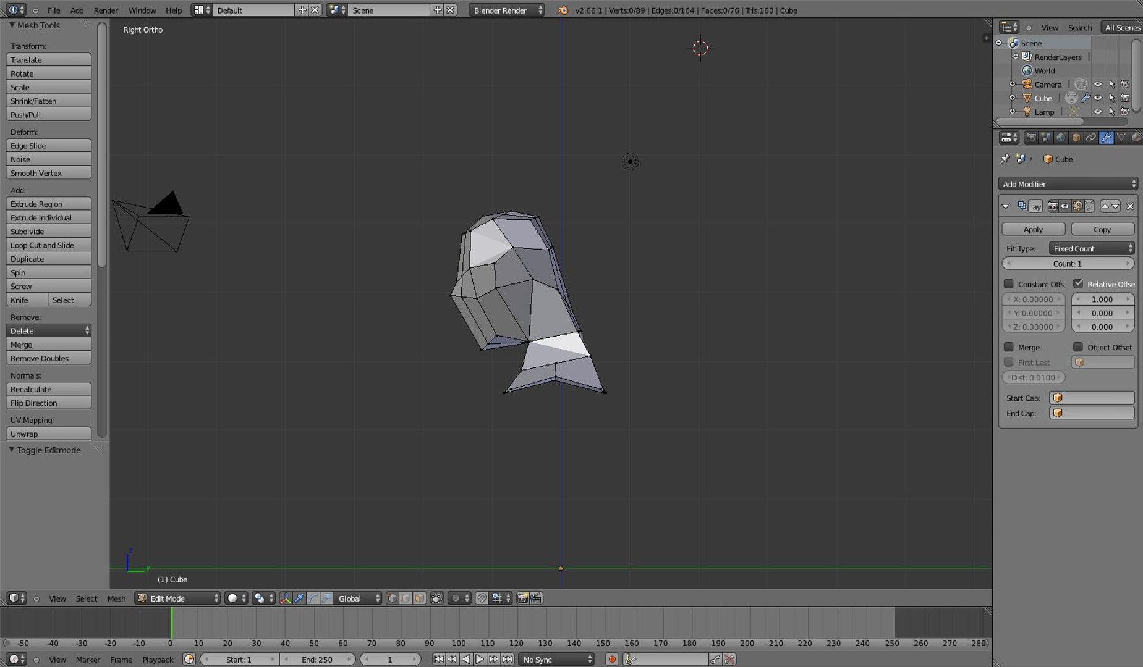Open the Object properties tab (orange cube)

click(1076, 138)
